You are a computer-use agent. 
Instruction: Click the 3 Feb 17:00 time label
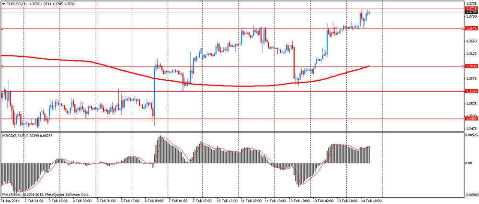58,201
